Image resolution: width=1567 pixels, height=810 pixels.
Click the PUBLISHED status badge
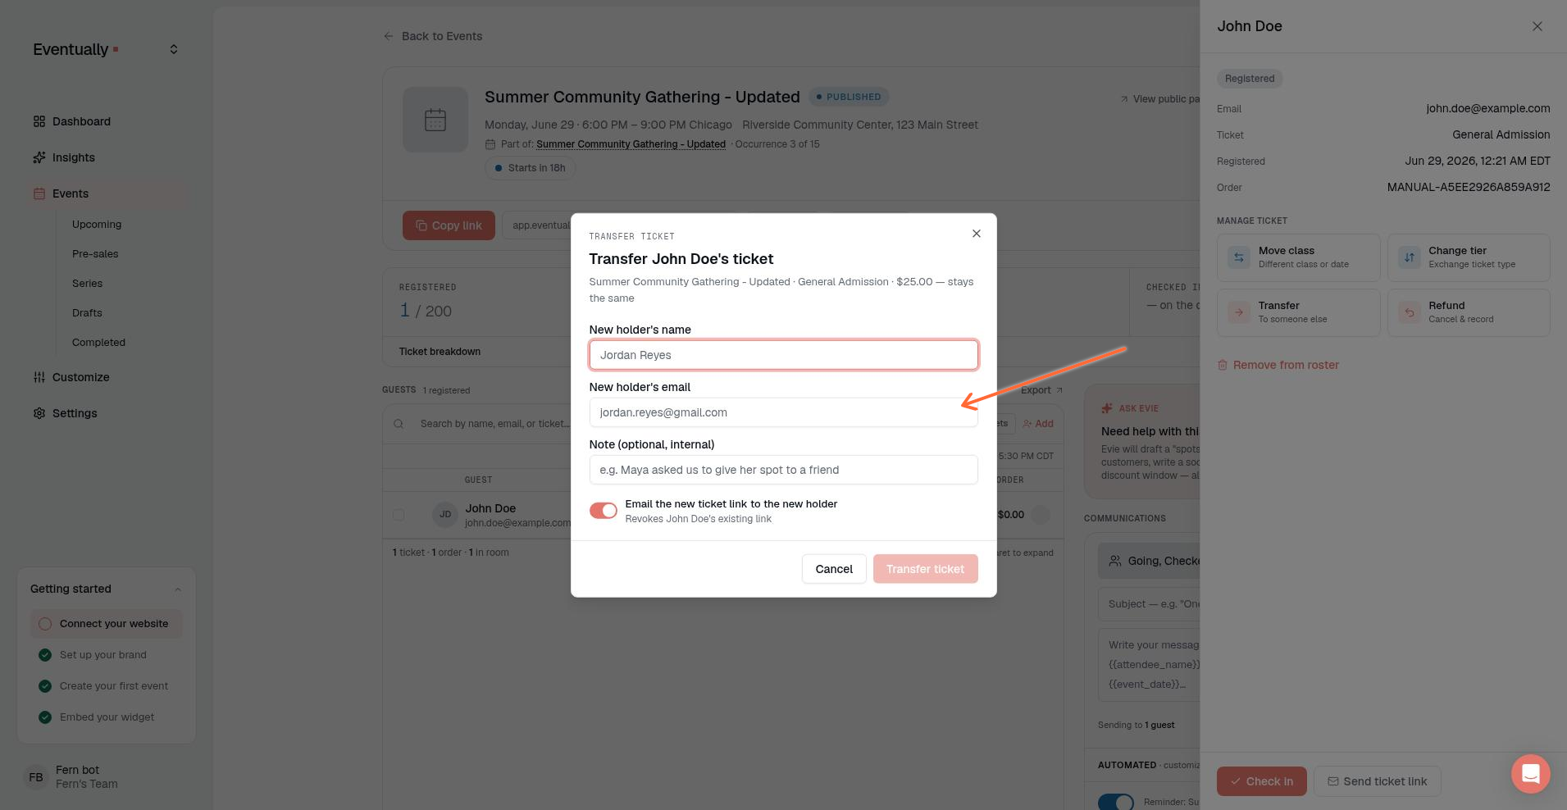(x=849, y=97)
